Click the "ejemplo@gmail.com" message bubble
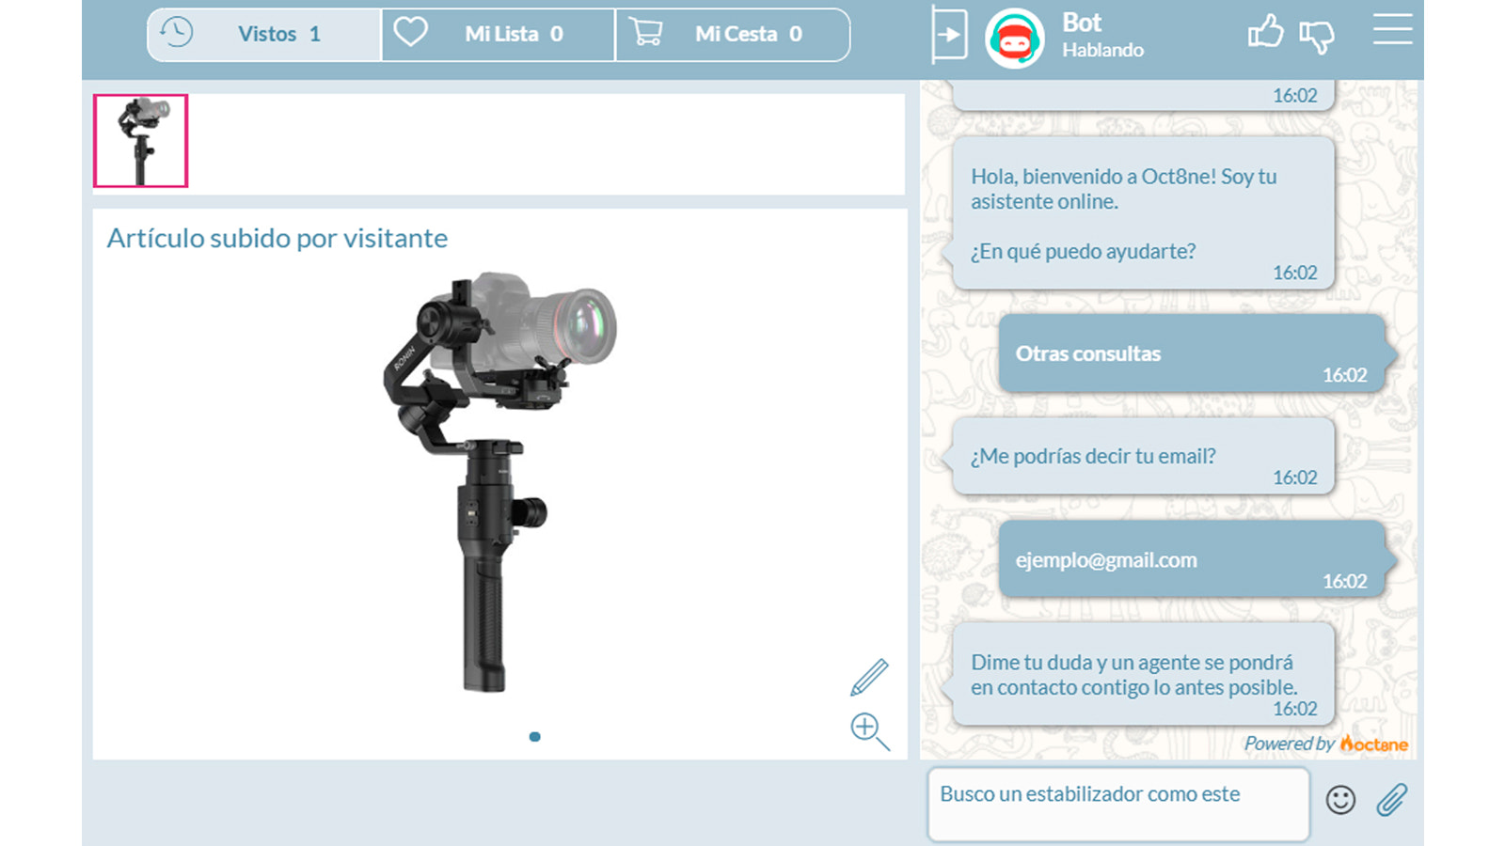The height and width of the screenshot is (846, 1505). [1193, 559]
